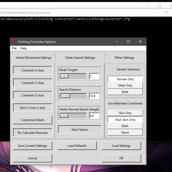
Task: Set alternate constraints to None
Action: pos(125,133)
